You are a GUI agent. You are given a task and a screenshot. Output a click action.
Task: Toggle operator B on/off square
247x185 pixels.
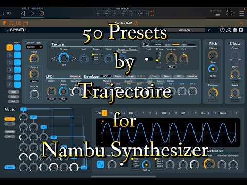pyautogui.click(x=17, y=55)
